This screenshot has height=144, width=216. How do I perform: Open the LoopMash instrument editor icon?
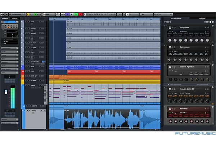point(170,28)
